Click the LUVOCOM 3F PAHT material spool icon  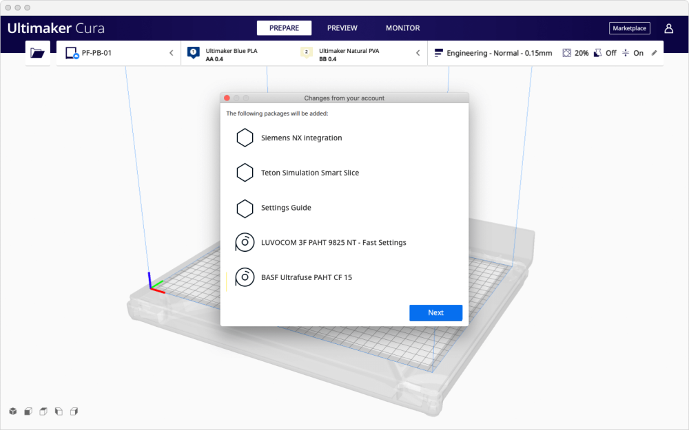pyautogui.click(x=245, y=242)
